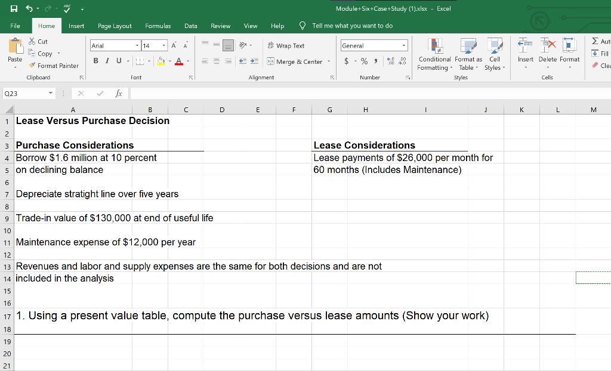The image size is (611, 371).
Task: Open the Review ribbon tab
Action: point(220,26)
